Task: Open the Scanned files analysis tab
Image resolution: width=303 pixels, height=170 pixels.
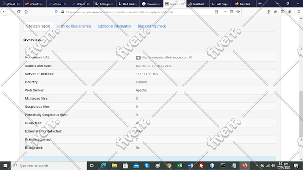Action: pos(74,26)
